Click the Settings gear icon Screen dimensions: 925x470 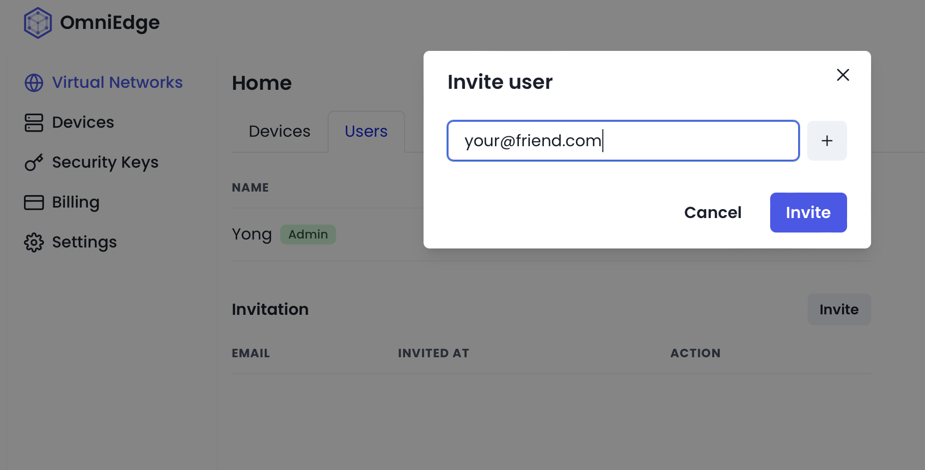coord(34,242)
